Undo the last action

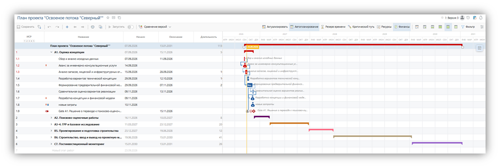point(50,27)
